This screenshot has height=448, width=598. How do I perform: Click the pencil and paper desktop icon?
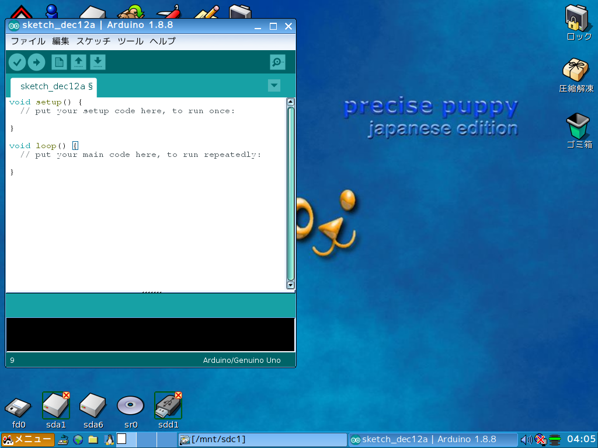point(207,12)
